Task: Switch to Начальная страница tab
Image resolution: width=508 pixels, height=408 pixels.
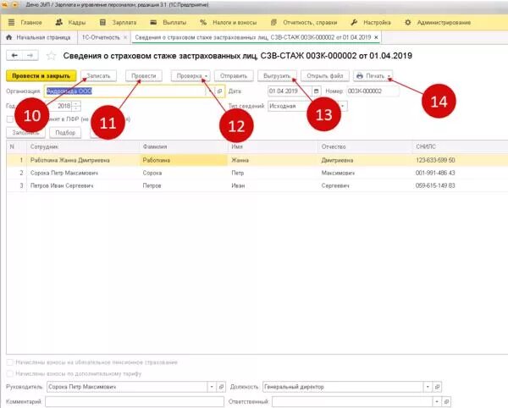Action: (39, 37)
